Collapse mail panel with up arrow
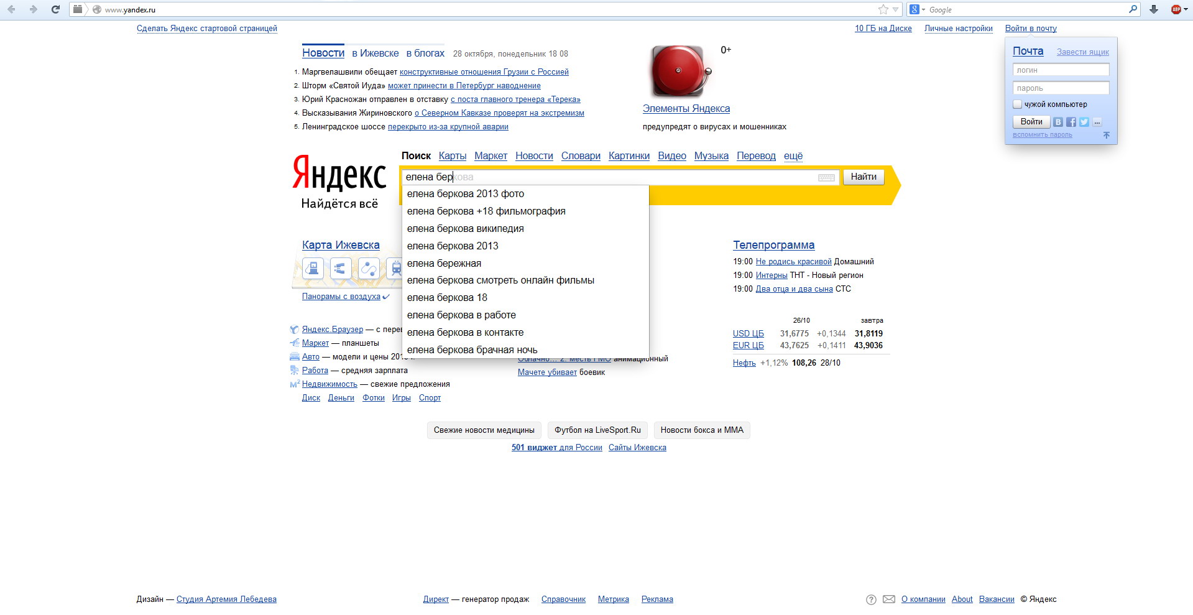Screen dimensions: 1193x615 pos(1106,135)
